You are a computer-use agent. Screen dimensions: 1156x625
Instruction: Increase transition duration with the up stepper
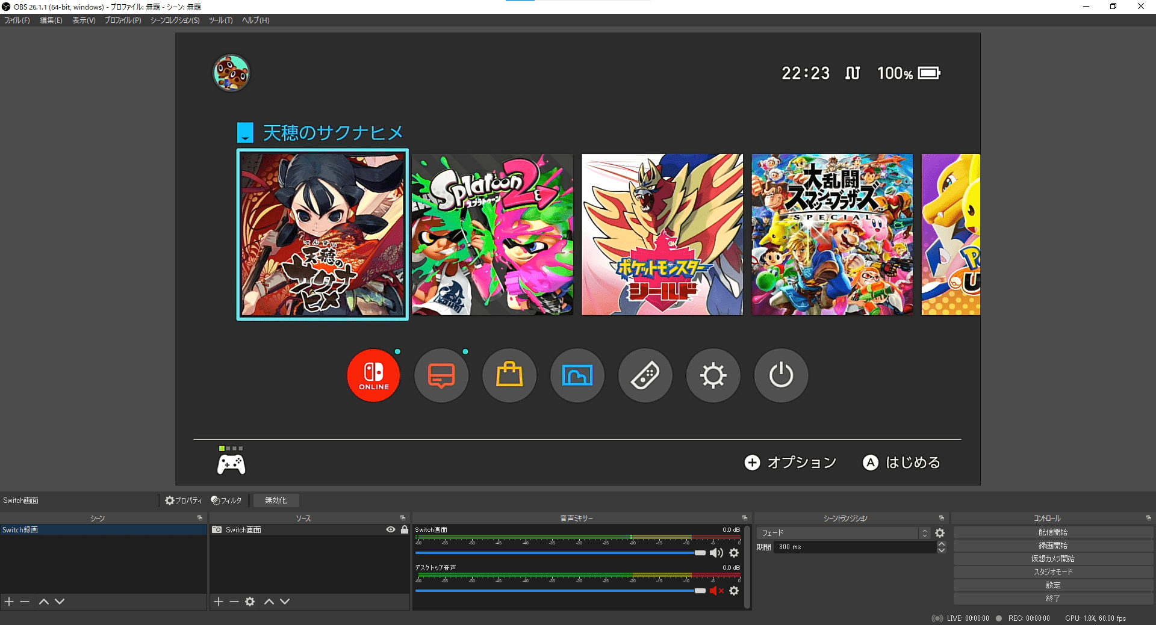pos(941,544)
